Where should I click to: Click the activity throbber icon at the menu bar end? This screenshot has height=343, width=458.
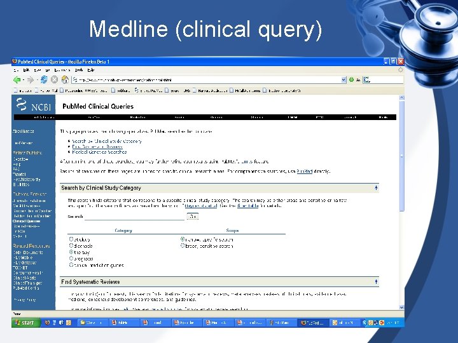[x=401, y=70]
